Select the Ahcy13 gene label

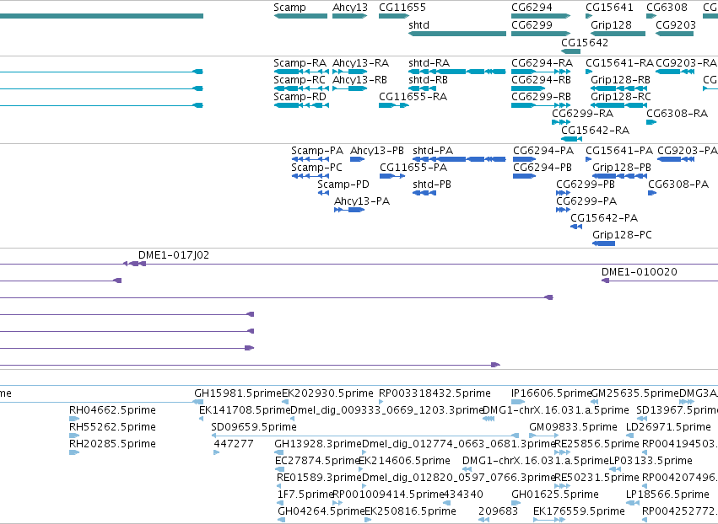click(x=350, y=8)
